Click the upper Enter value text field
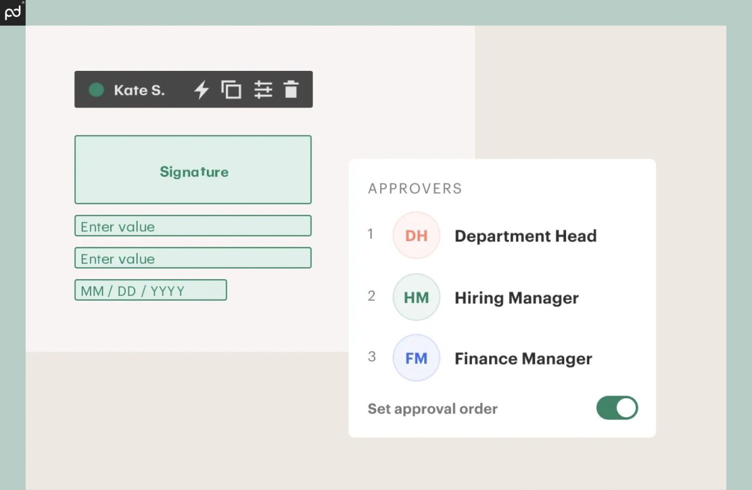This screenshot has height=490, width=752. click(x=193, y=226)
